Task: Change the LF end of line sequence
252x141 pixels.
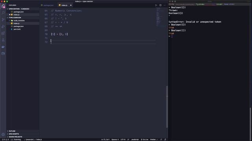Action: pos(128,139)
